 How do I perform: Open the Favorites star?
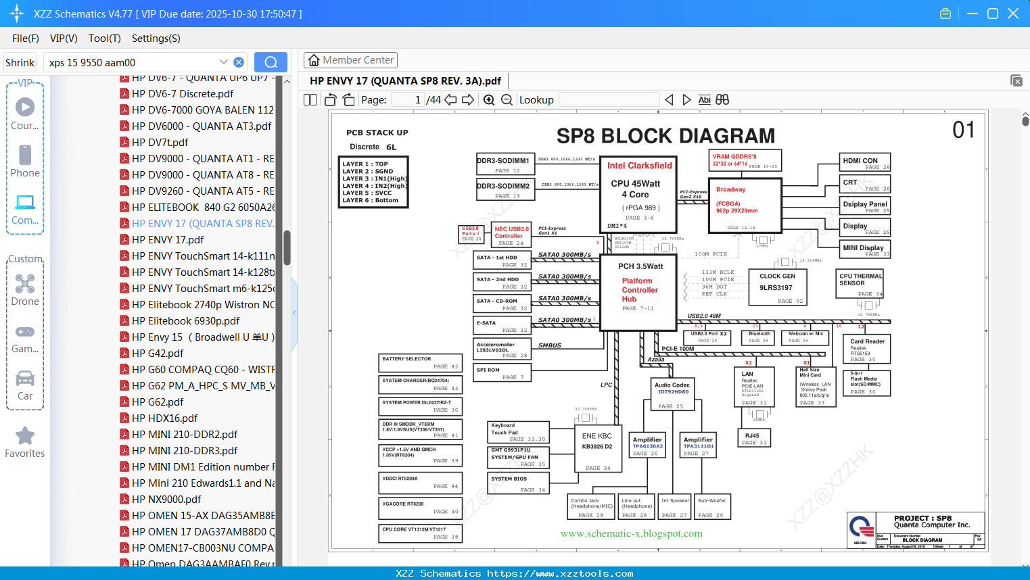25,442
